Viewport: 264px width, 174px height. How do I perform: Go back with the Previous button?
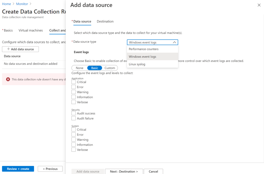(x=50, y=169)
